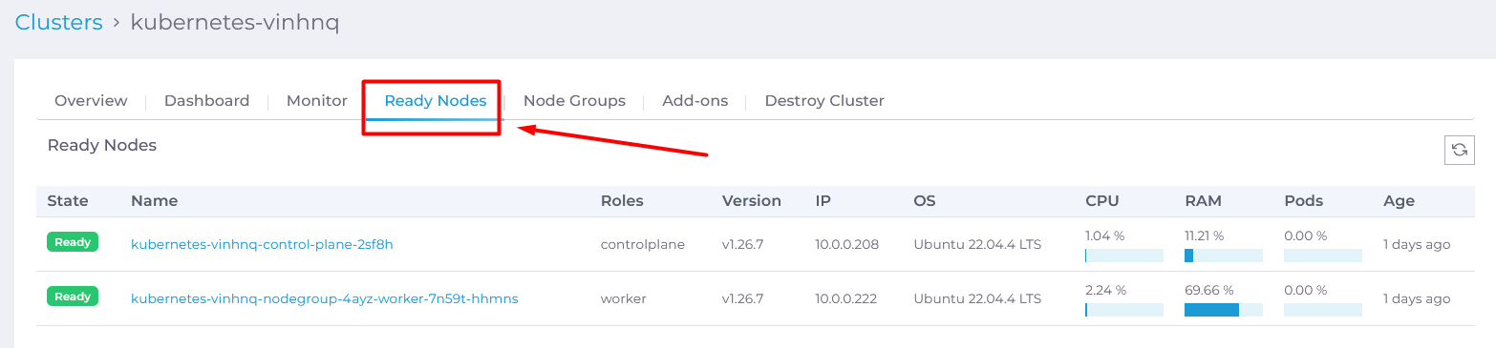
Task: Click Ubuntu 22.04.4 LTS in control-plane row
Action: click(977, 244)
